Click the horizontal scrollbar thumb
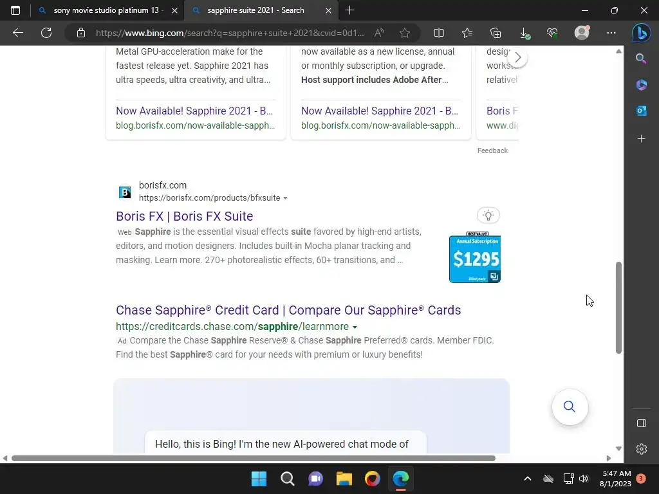The width and height of the screenshot is (659, 494). pos(254,458)
